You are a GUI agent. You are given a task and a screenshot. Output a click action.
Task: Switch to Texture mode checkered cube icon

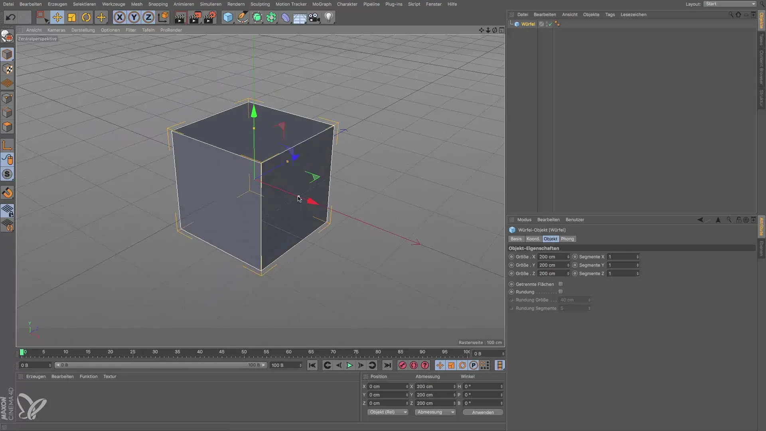[7, 69]
